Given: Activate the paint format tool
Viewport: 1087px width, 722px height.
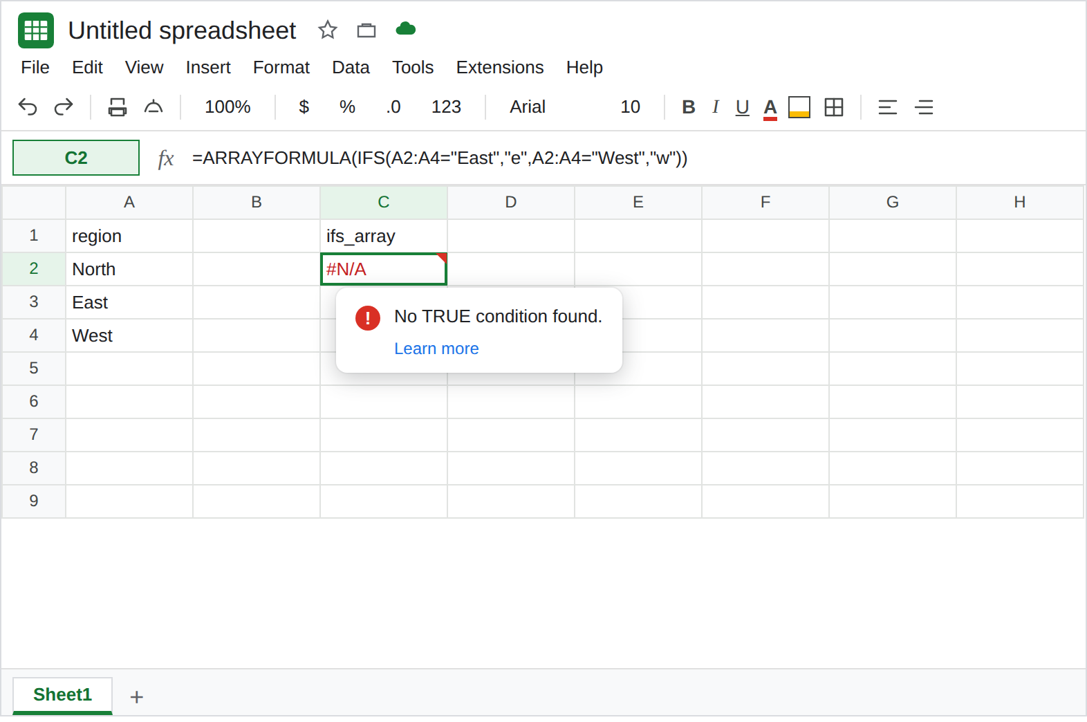Looking at the screenshot, I should [154, 107].
